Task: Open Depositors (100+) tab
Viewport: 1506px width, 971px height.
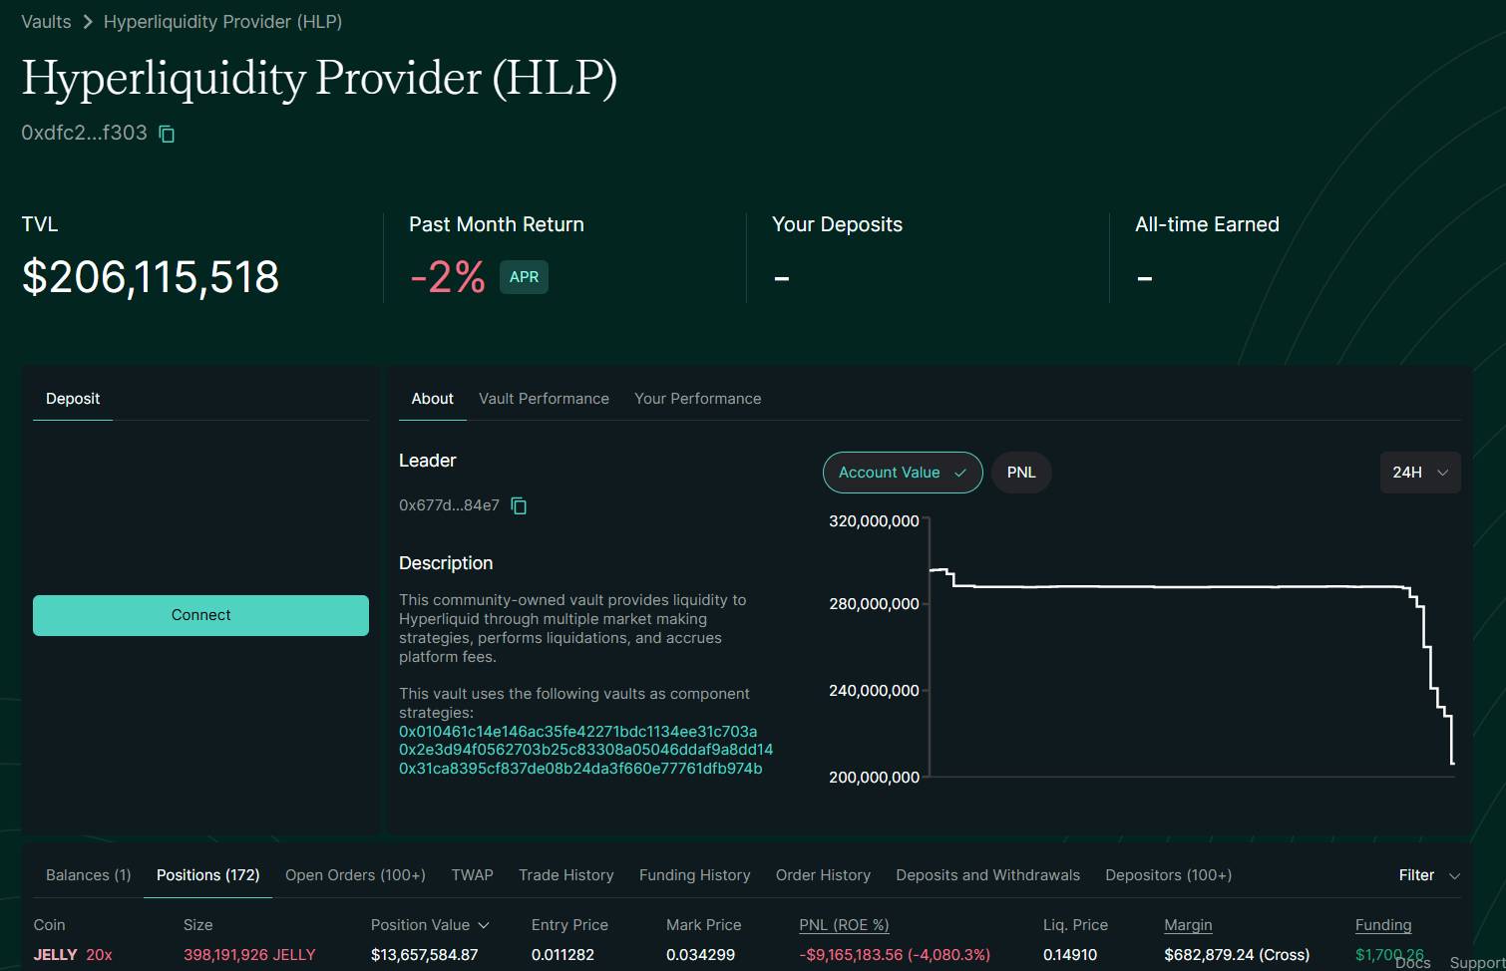Action: click(x=1168, y=875)
